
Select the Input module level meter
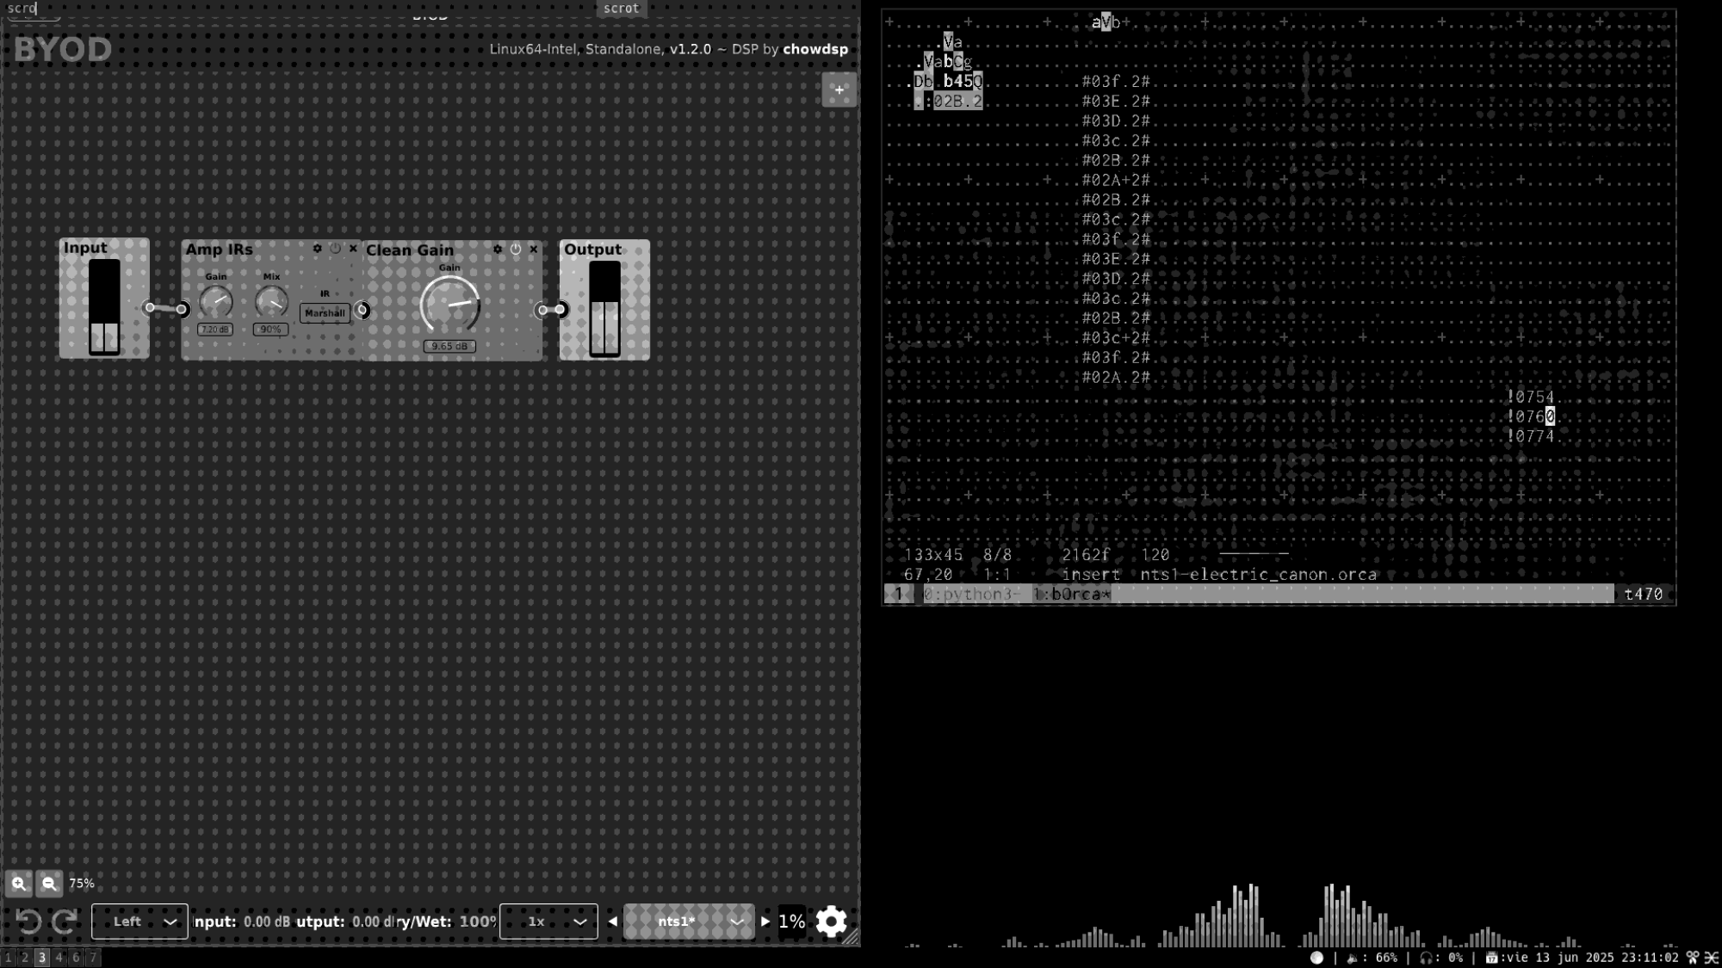tap(104, 307)
